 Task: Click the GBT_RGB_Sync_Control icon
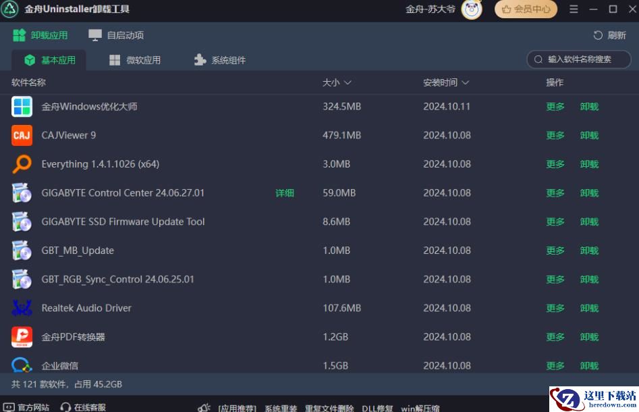[x=22, y=280]
